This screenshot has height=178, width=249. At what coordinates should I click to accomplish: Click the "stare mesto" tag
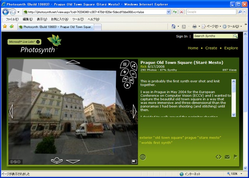[209, 137]
